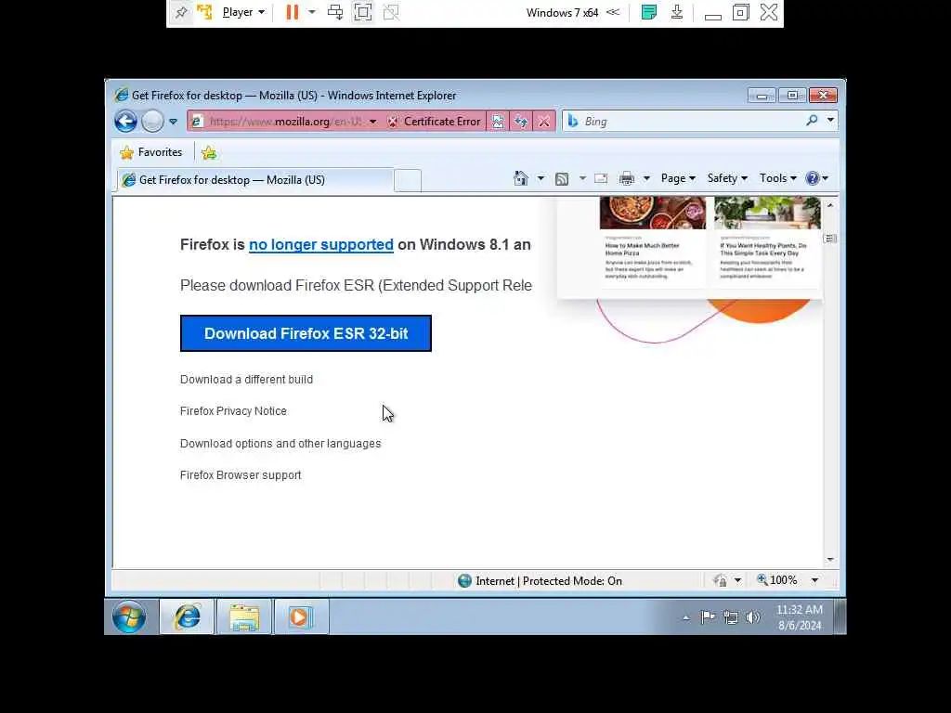Click the VMware pause (suspend) button
Image resolution: width=951 pixels, height=713 pixels.
pyautogui.click(x=293, y=12)
